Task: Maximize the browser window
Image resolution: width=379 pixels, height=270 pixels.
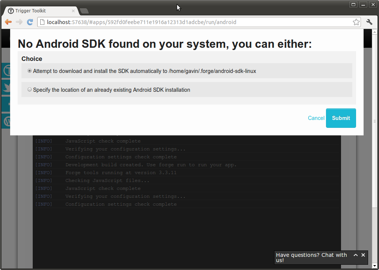Action: [353, 5]
